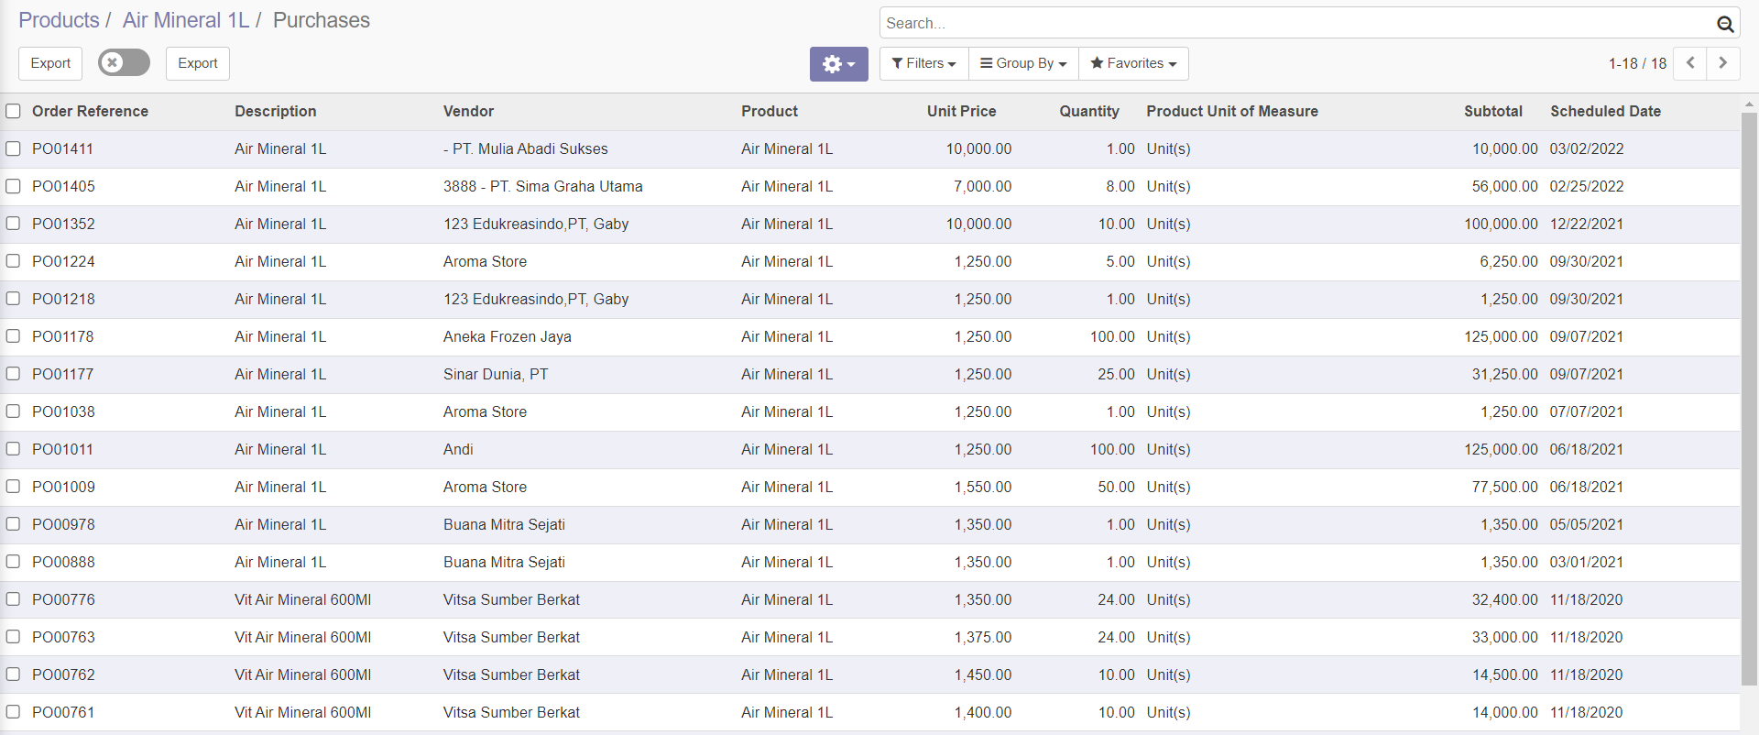
Task: Click scheduled date 07/07/2021
Action: (x=1587, y=411)
